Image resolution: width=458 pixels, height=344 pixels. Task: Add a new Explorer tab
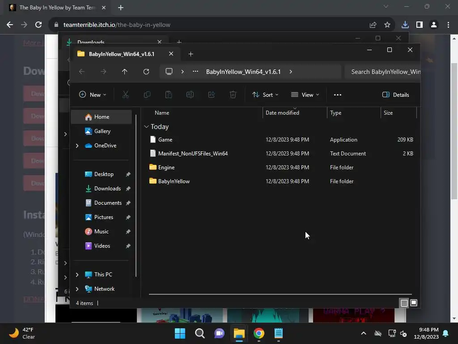pos(191,54)
